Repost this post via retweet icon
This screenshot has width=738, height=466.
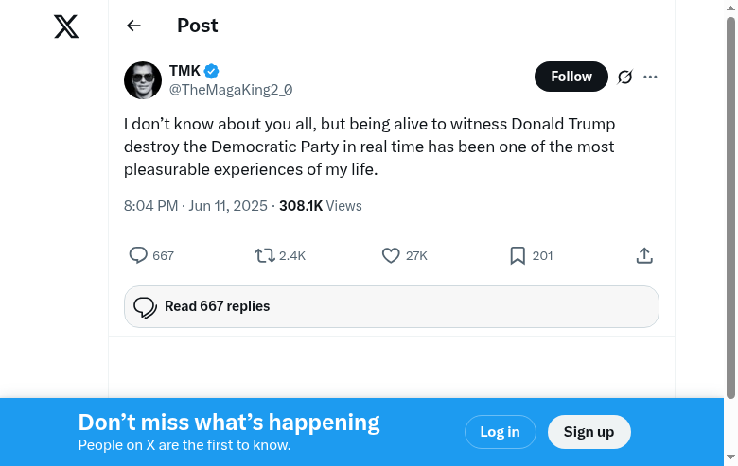(x=265, y=255)
